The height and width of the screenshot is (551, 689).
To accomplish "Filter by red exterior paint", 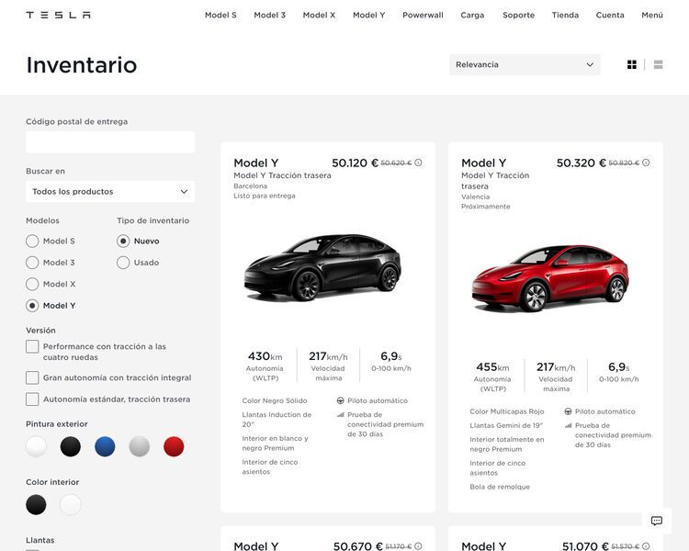I will [x=174, y=446].
